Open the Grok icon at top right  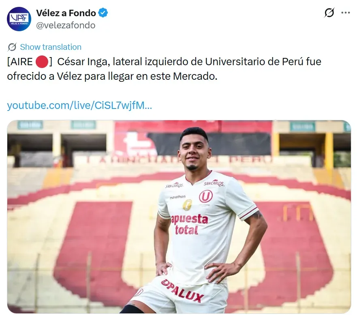pos(329,13)
